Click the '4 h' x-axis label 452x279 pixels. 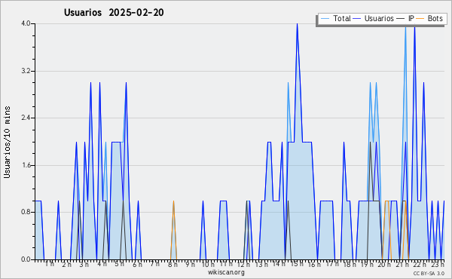coord(102,264)
